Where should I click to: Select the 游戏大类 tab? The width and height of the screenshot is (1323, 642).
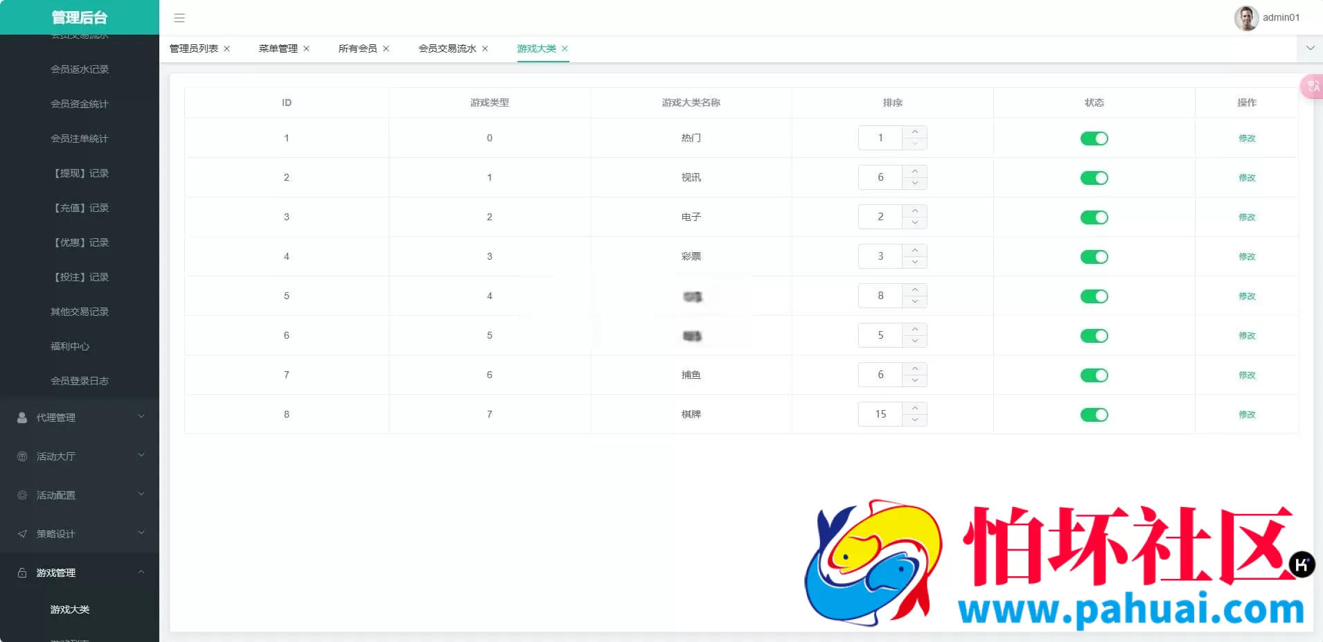(x=537, y=48)
